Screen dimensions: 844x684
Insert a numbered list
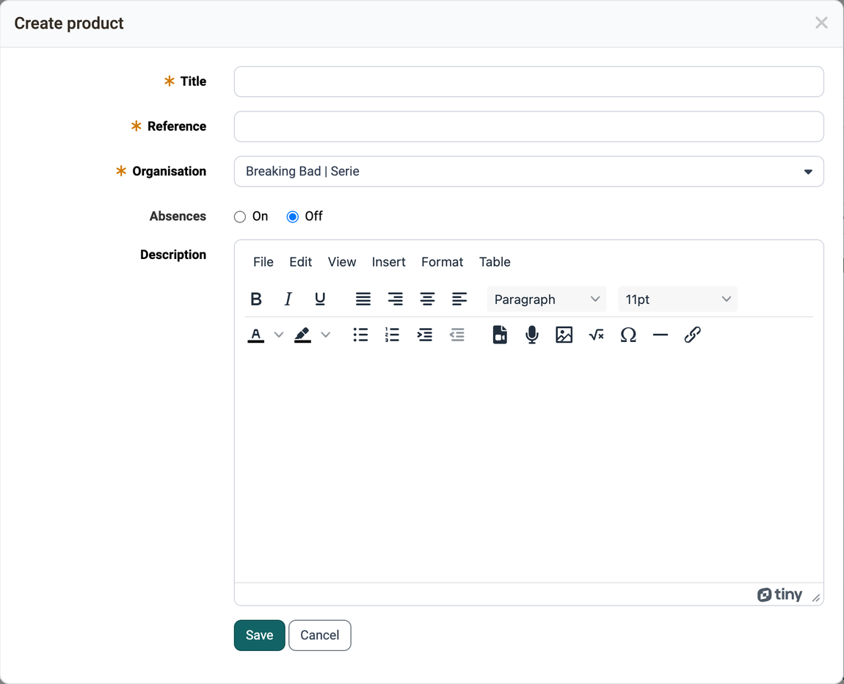coord(393,335)
